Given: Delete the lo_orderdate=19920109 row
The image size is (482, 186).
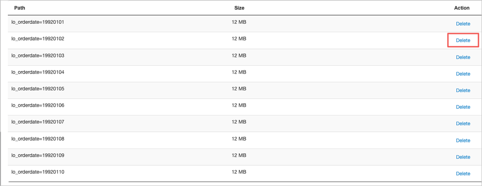Looking at the screenshot, I should pos(463,157).
